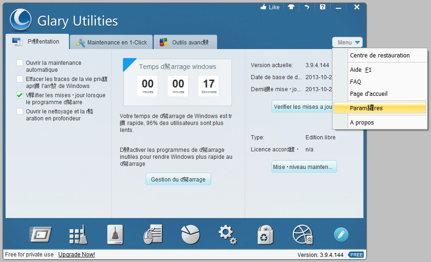Open the disk cleaner broom drive icon
431x262 pixels.
pyautogui.click(x=115, y=235)
